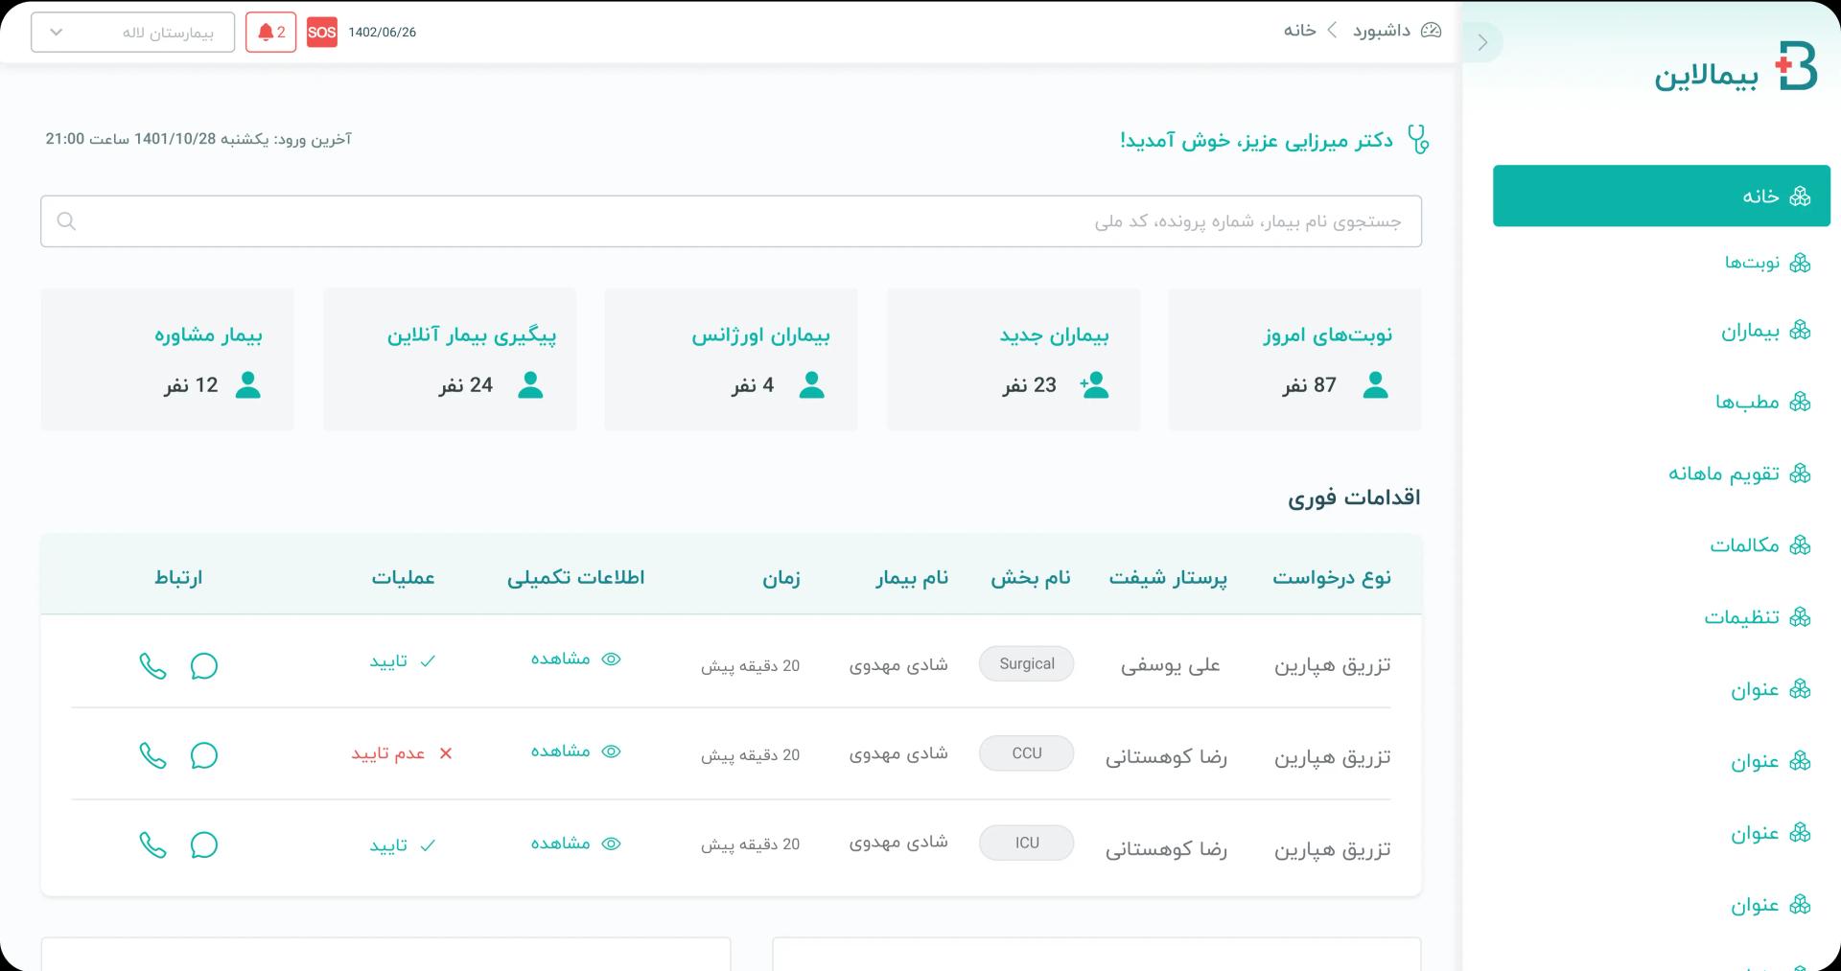Open نوبت‌ها in the sidebar
The width and height of the screenshot is (1841, 971).
[1767, 263]
